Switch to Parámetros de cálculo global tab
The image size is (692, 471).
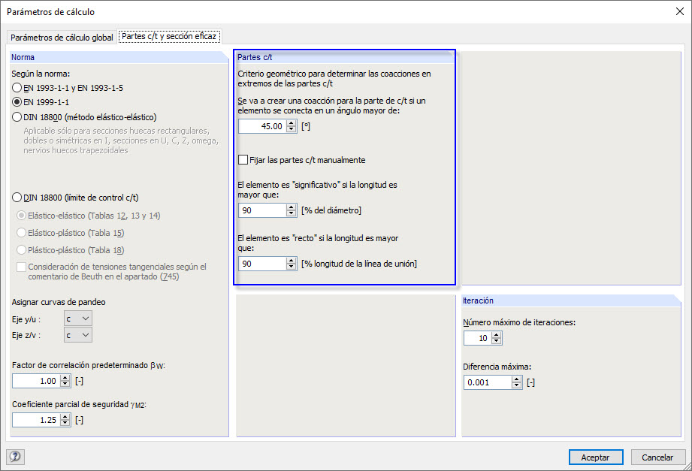tap(62, 38)
